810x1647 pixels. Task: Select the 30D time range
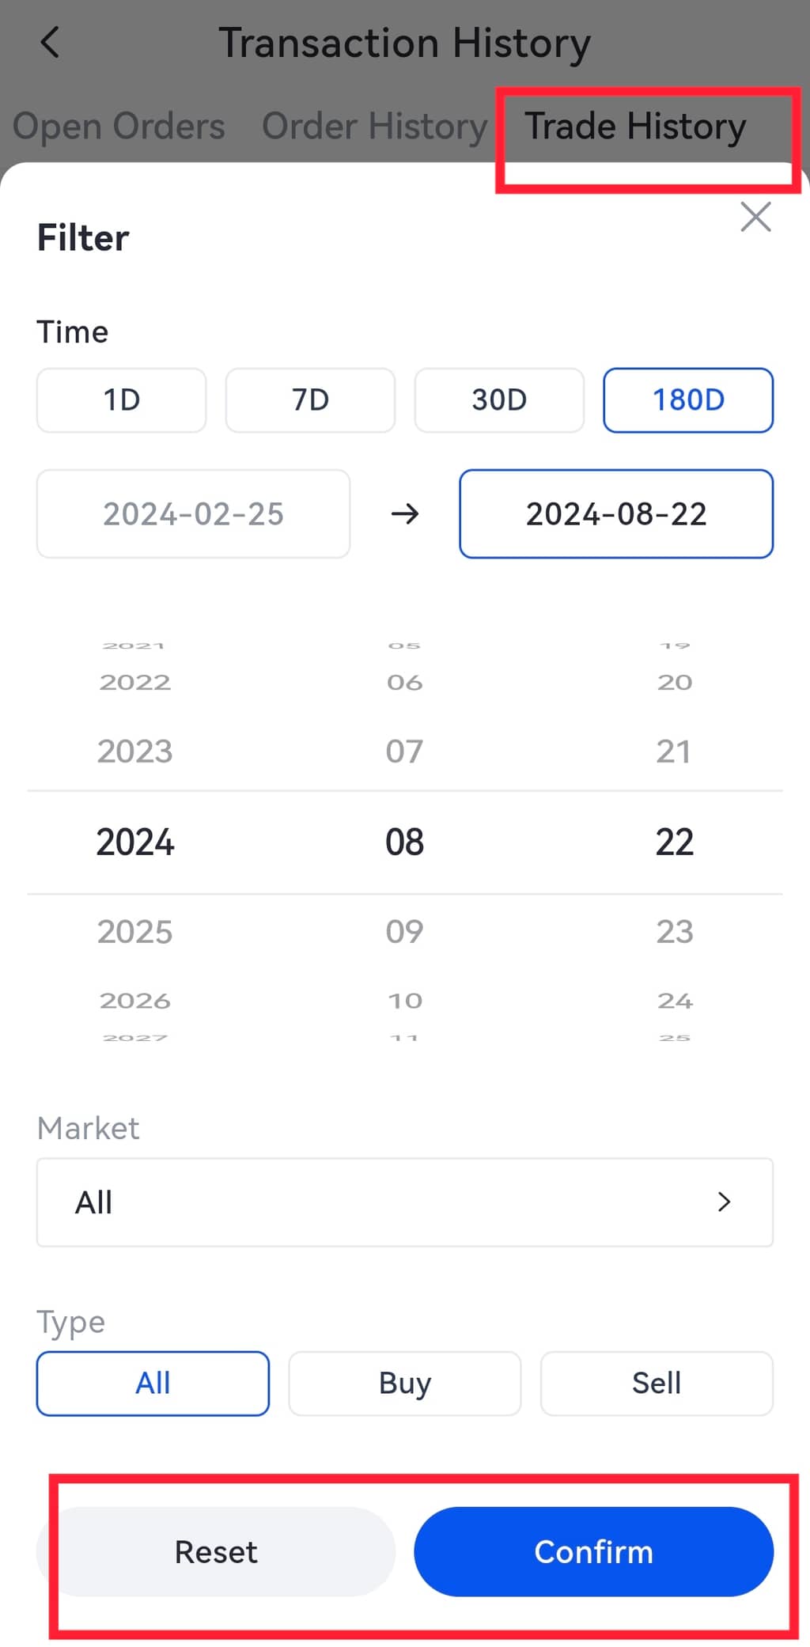[x=499, y=400]
